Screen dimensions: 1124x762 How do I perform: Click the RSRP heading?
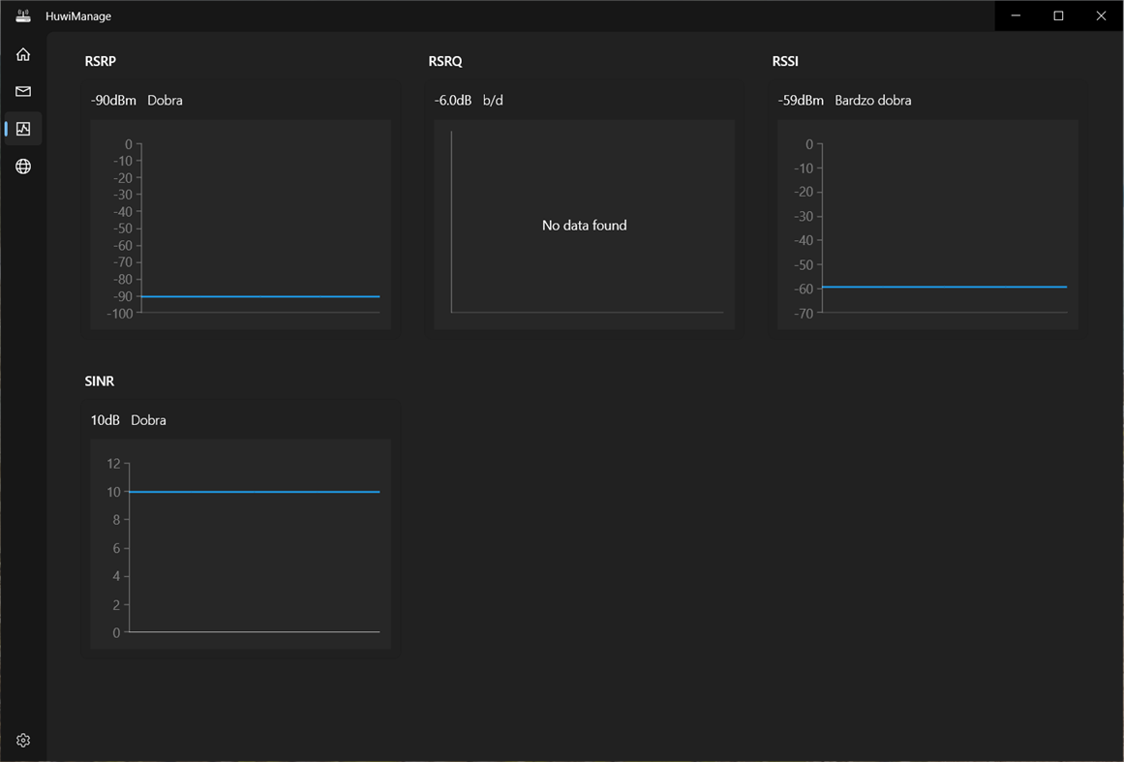(101, 62)
